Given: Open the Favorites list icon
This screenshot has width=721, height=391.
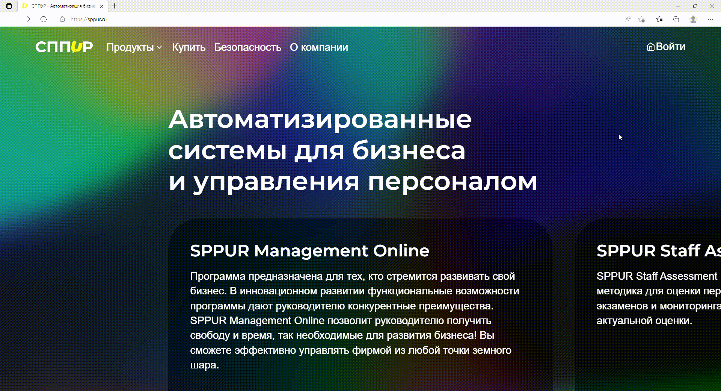Looking at the screenshot, I should tap(659, 19).
